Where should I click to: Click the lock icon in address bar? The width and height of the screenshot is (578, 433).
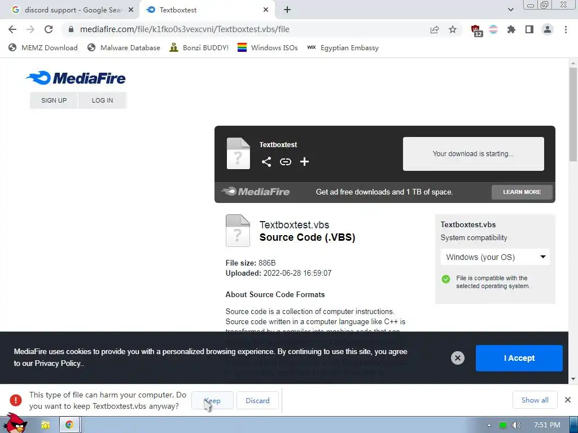click(71, 29)
